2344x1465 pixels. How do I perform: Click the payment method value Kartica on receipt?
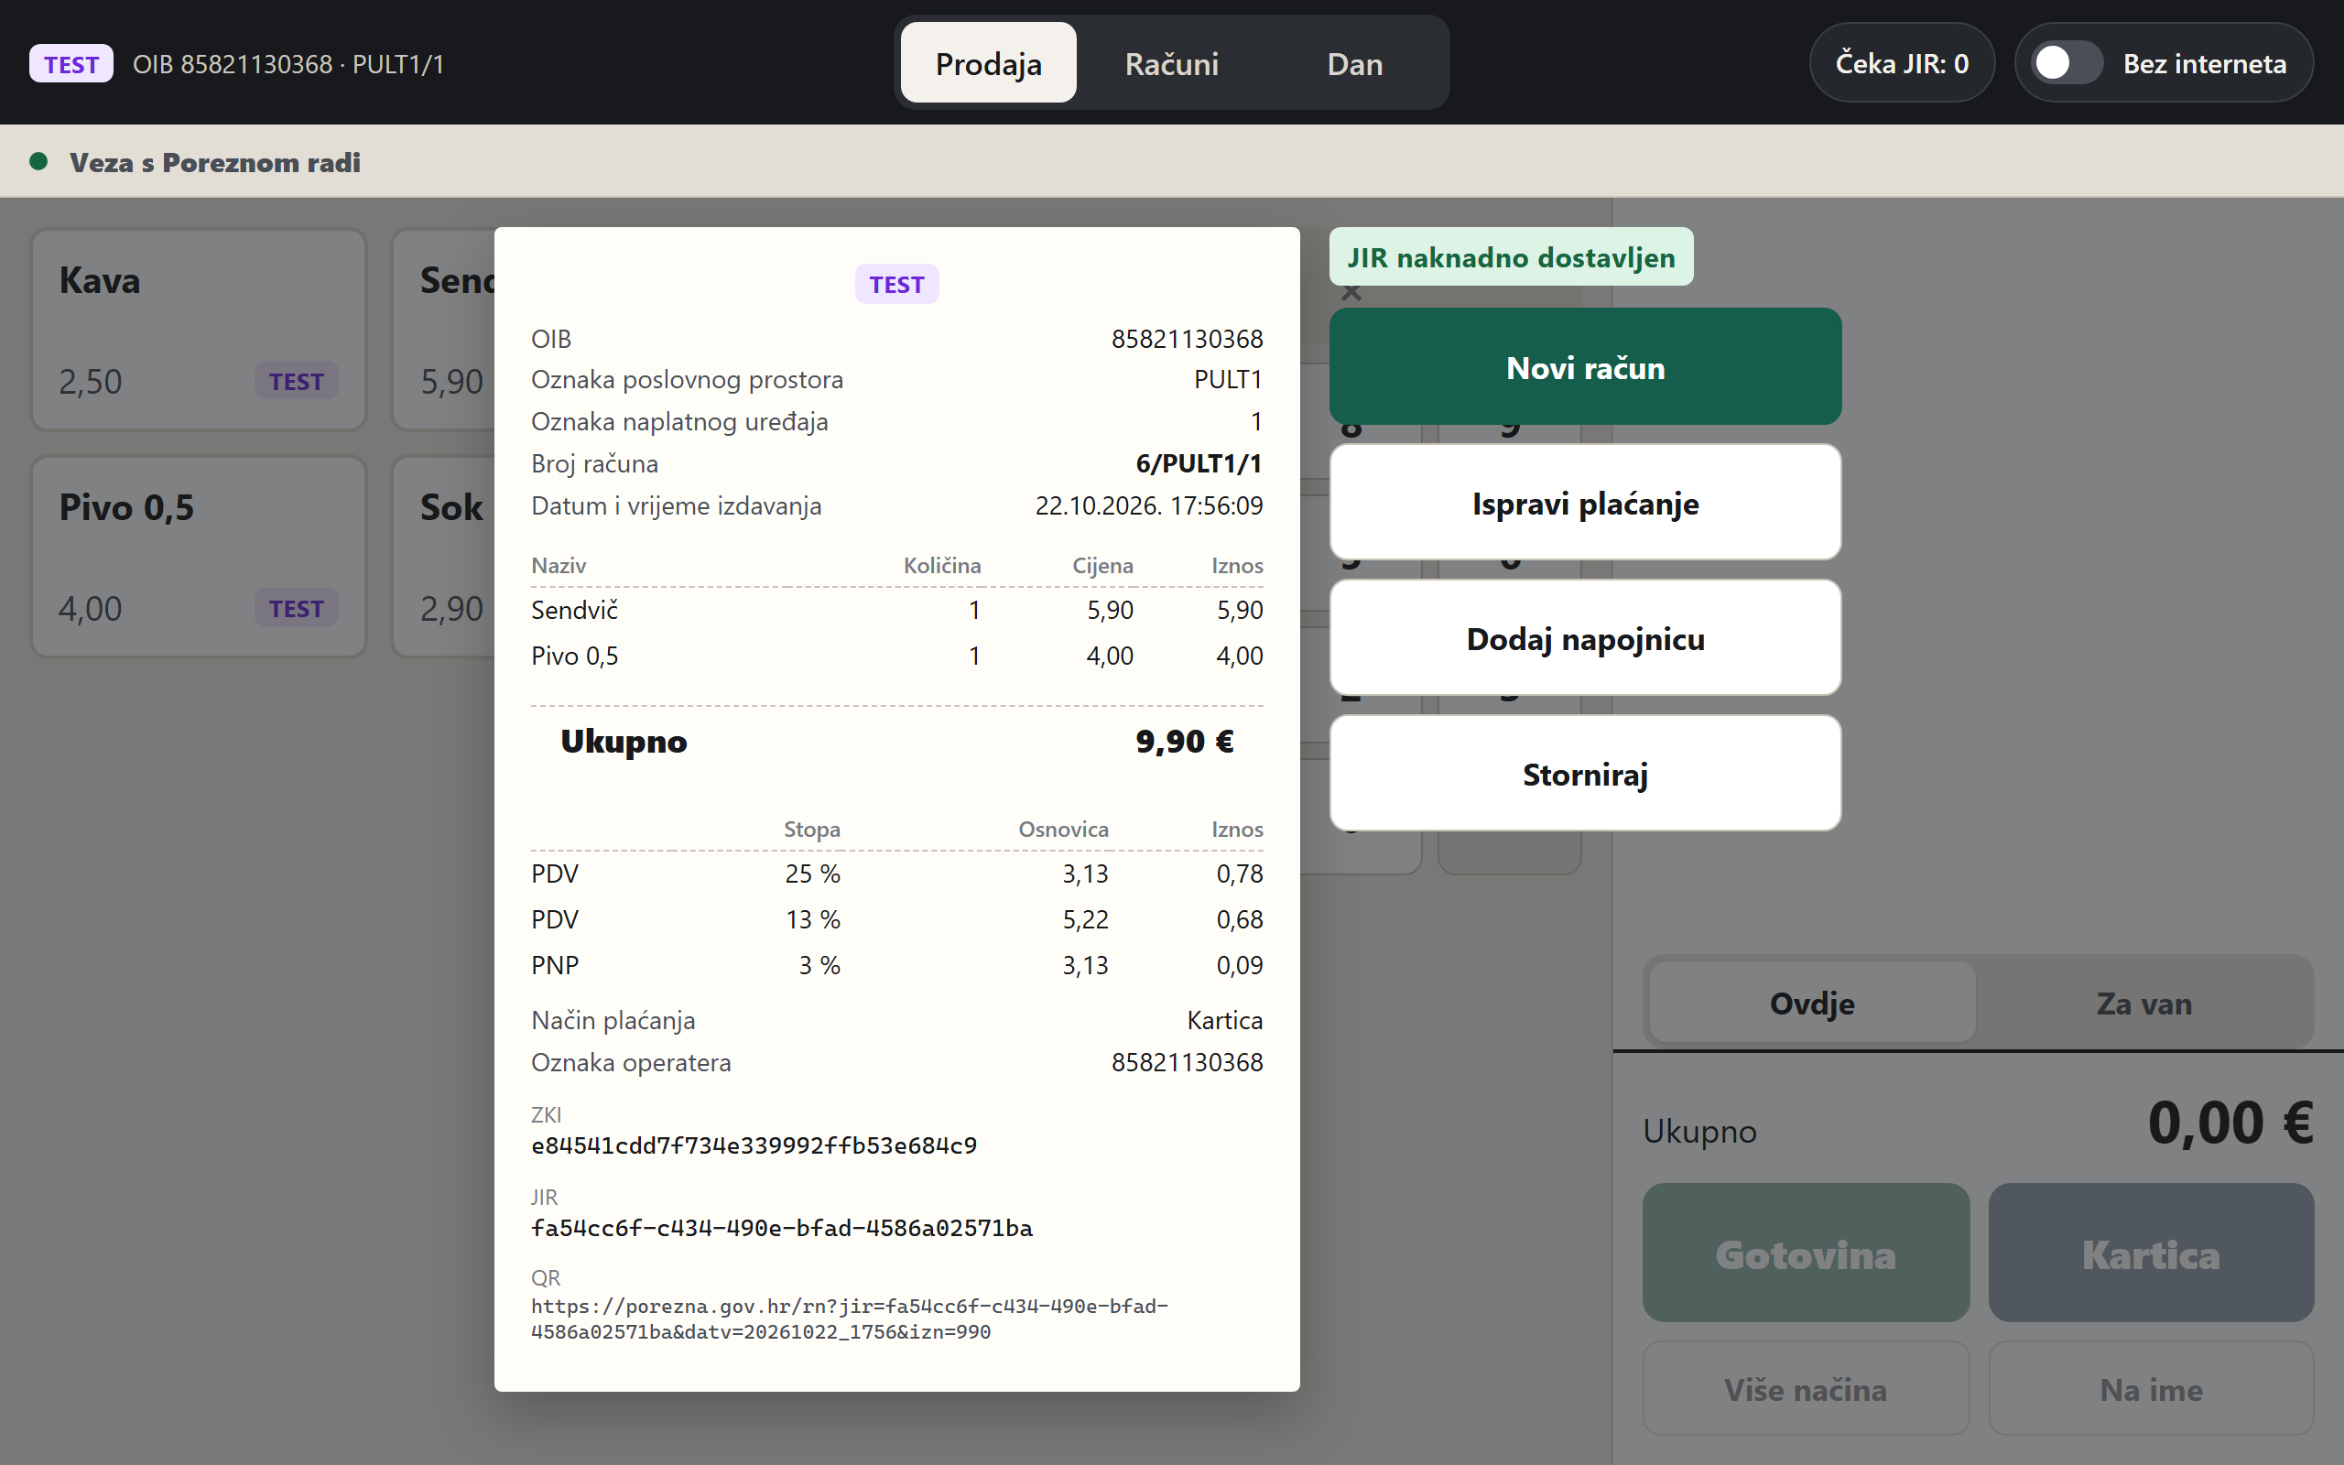tap(1224, 1020)
